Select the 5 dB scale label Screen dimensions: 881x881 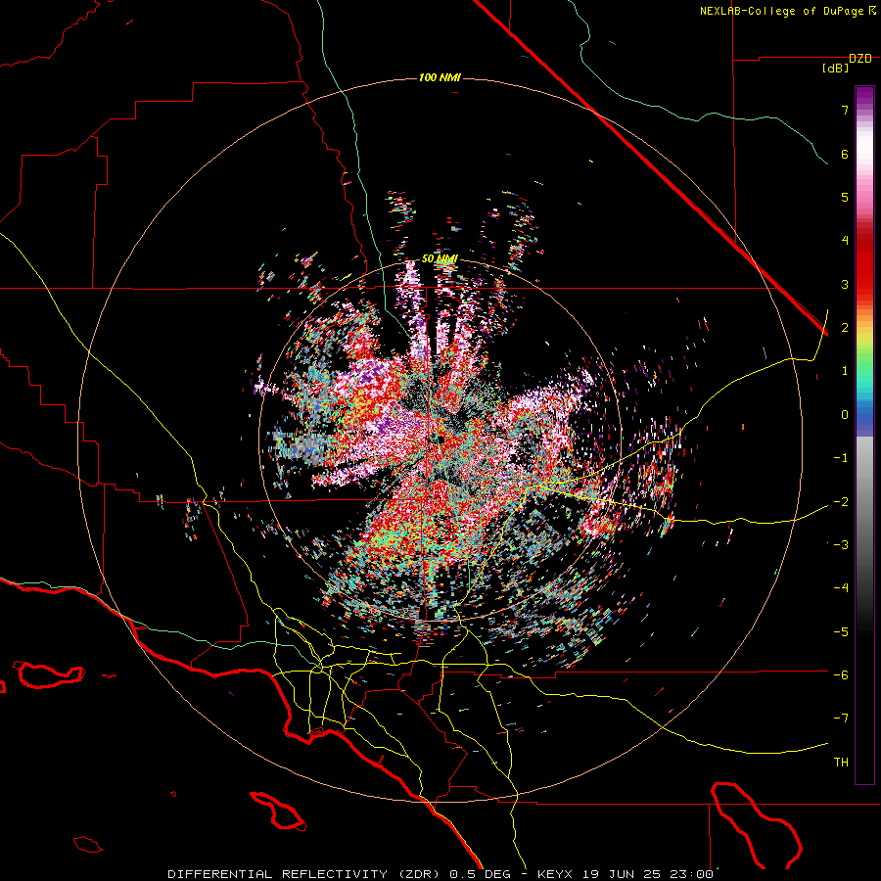pos(845,197)
